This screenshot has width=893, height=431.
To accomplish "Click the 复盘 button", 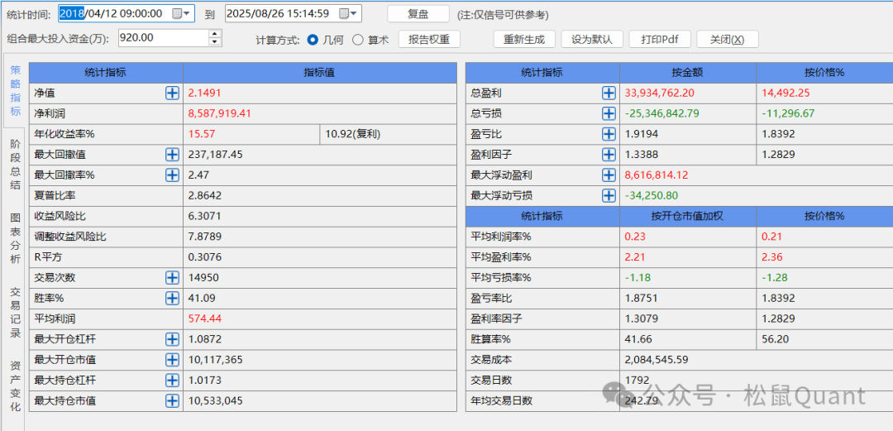I will pyautogui.click(x=418, y=14).
